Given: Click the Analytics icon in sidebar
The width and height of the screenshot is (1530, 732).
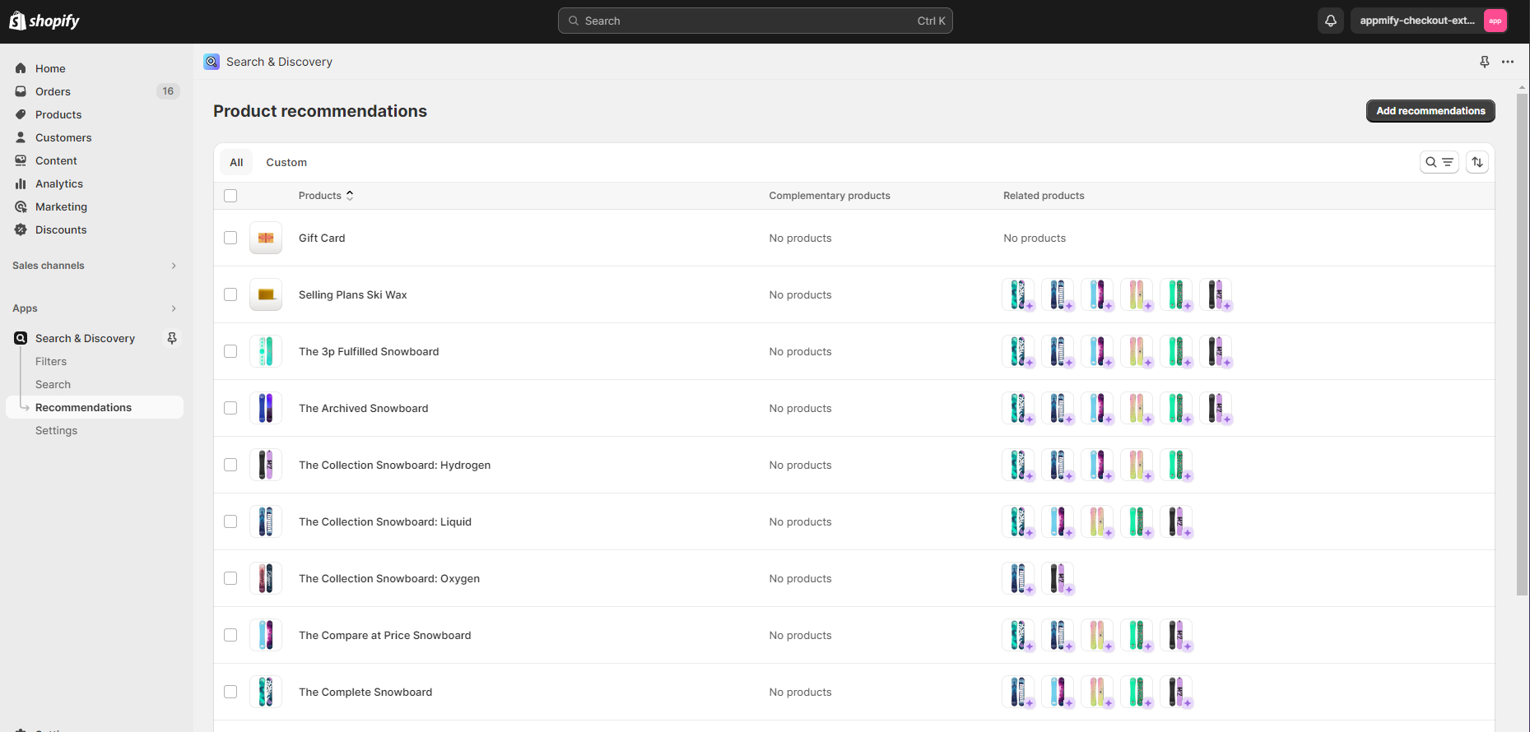Looking at the screenshot, I should coord(21,183).
